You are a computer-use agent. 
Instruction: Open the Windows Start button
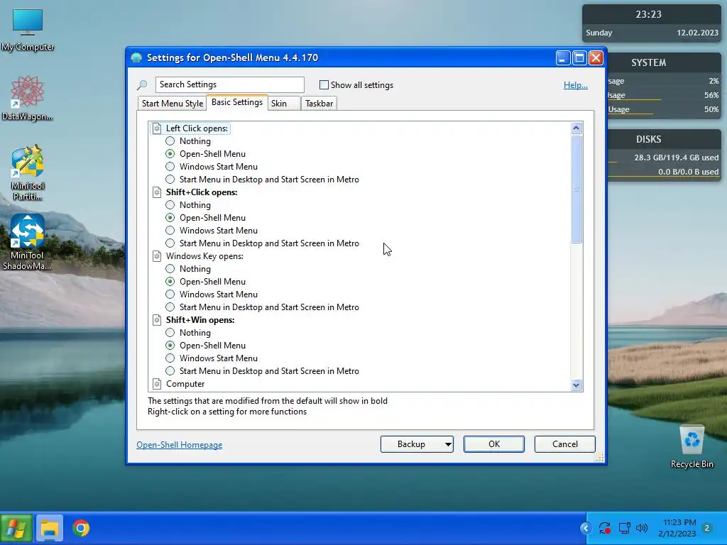[x=16, y=528]
